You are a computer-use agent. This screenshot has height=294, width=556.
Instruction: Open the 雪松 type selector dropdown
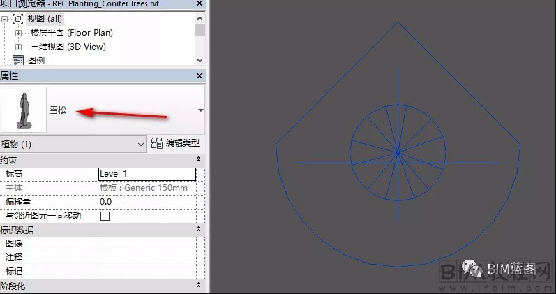point(201,110)
